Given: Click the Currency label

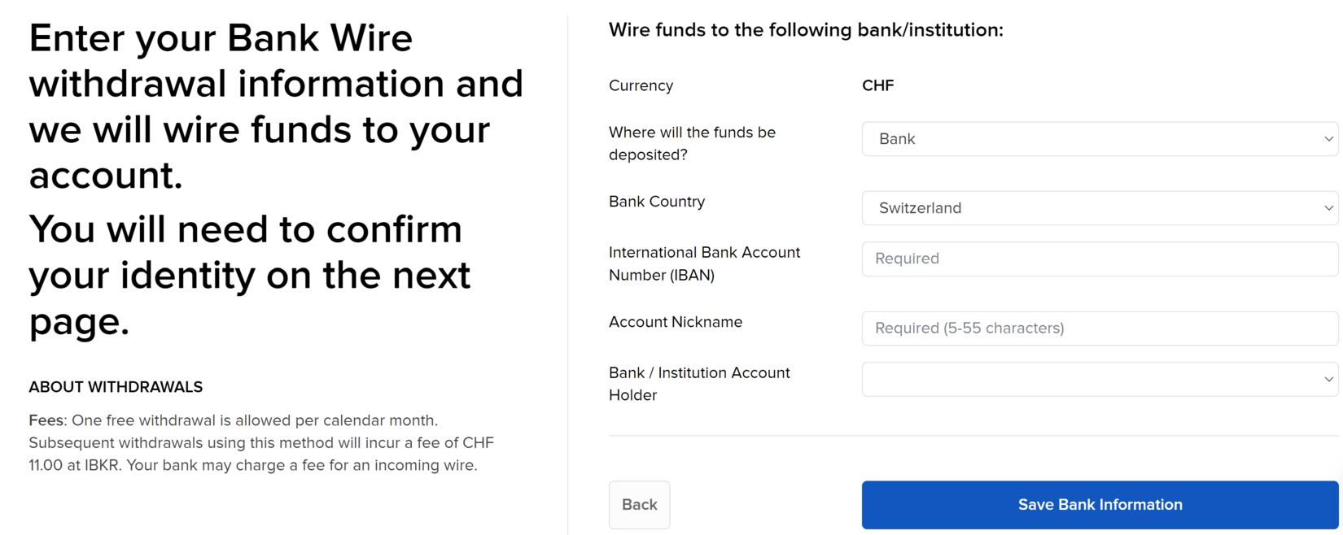Looking at the screenshot, I should [641, 85].
